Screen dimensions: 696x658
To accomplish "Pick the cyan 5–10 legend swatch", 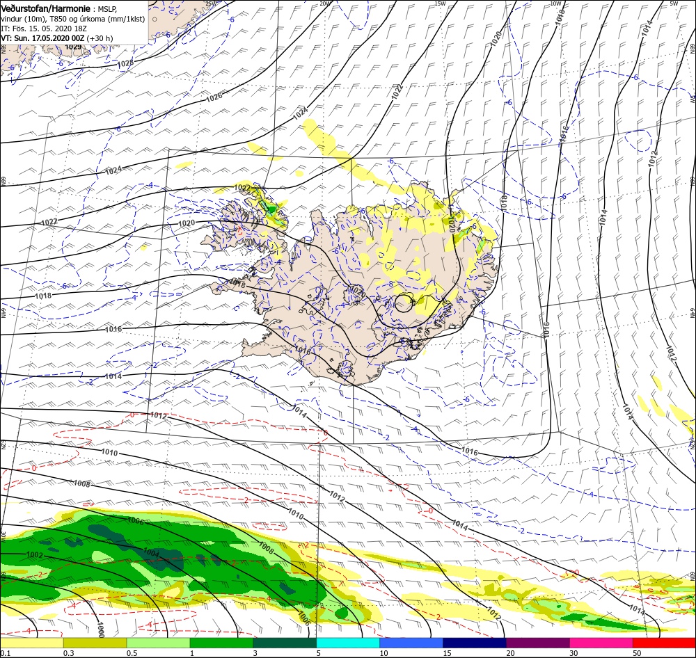I will pos(348,643).
